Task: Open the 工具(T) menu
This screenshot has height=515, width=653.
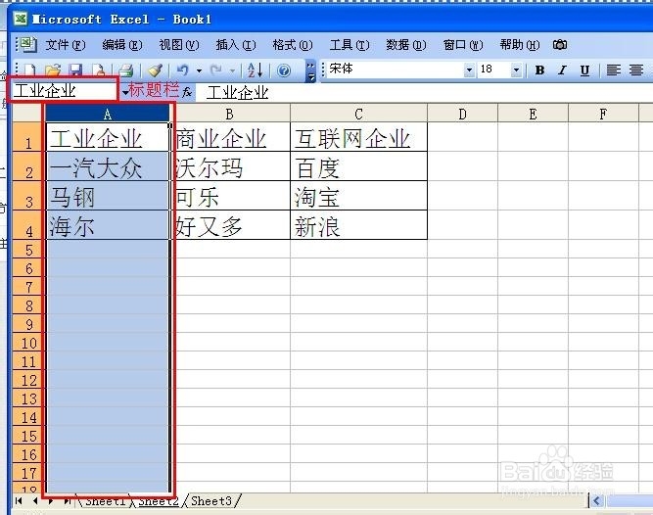Action: pyautogui.click(x=350, y=44)
